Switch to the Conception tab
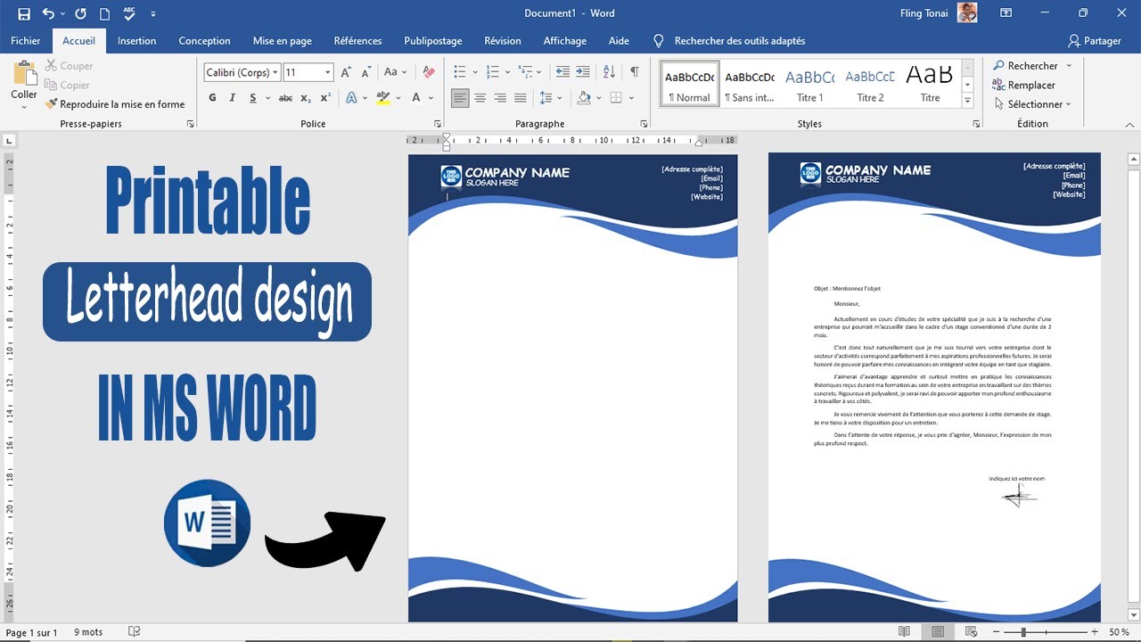Screen dimensions: 1141x642 (204, 41)
